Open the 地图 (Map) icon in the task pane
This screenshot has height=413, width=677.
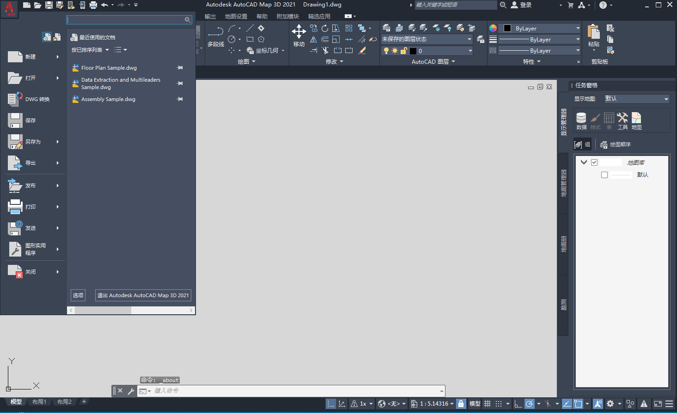click(636, 121)
